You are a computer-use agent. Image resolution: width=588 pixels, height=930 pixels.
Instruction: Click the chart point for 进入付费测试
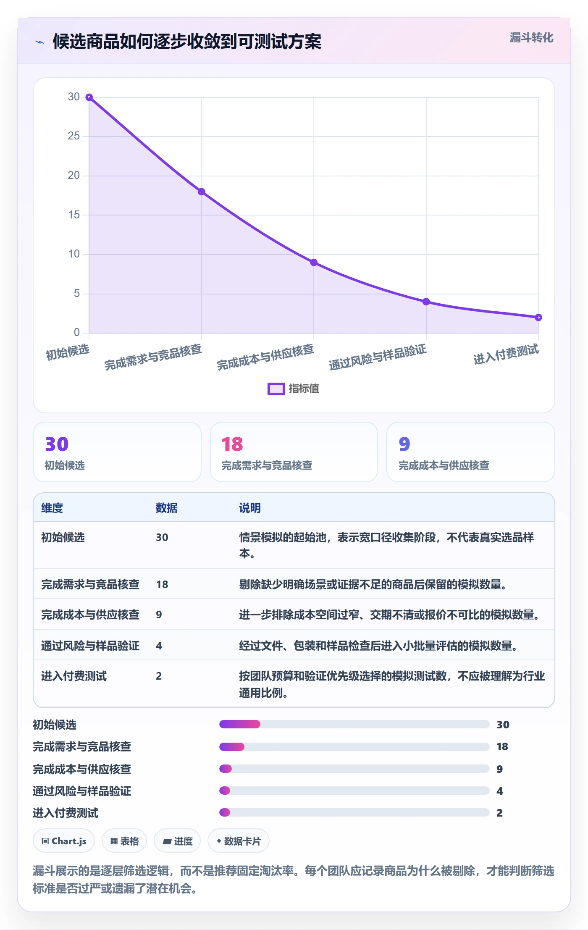[538, 318]
